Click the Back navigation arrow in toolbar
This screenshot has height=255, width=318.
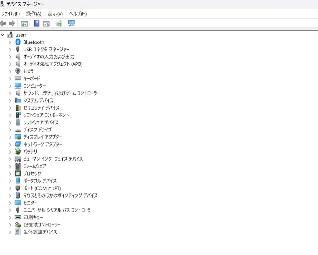(x=4, y=23)
